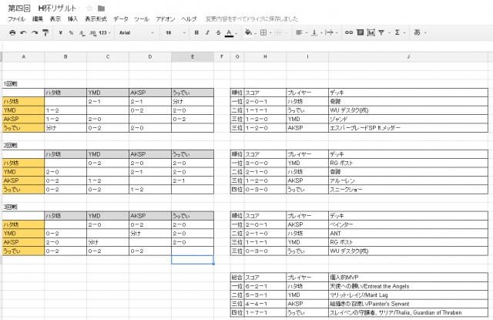This screenshot has width=493, height=320.
Task: Select the Entreat the Angels cell
Action: coord(408,286)
